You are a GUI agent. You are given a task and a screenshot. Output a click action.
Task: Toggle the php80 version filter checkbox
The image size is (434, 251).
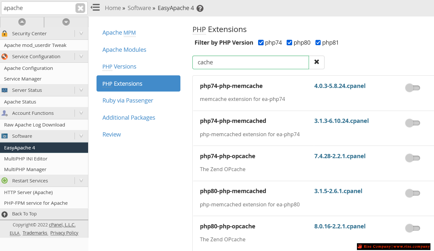pos(290,43)
